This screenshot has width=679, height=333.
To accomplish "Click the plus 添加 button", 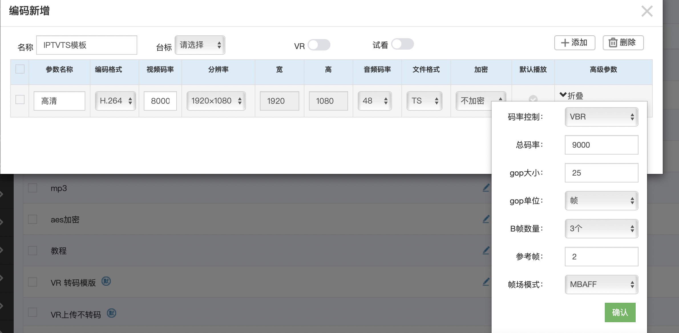I will click(575, 43).
